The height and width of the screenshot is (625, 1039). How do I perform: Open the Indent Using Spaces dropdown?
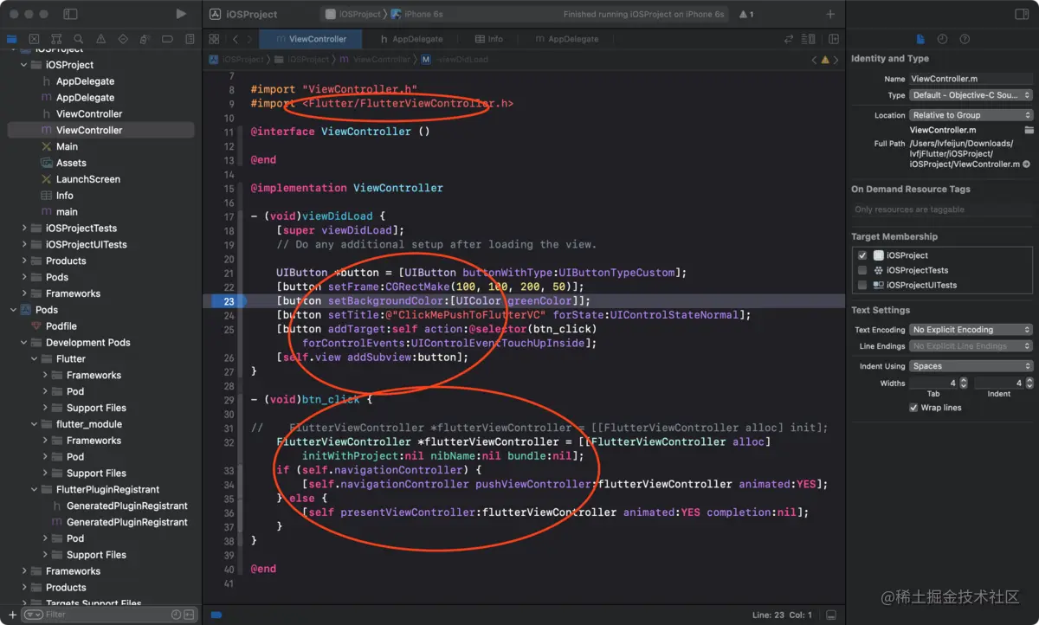[971, 366]
